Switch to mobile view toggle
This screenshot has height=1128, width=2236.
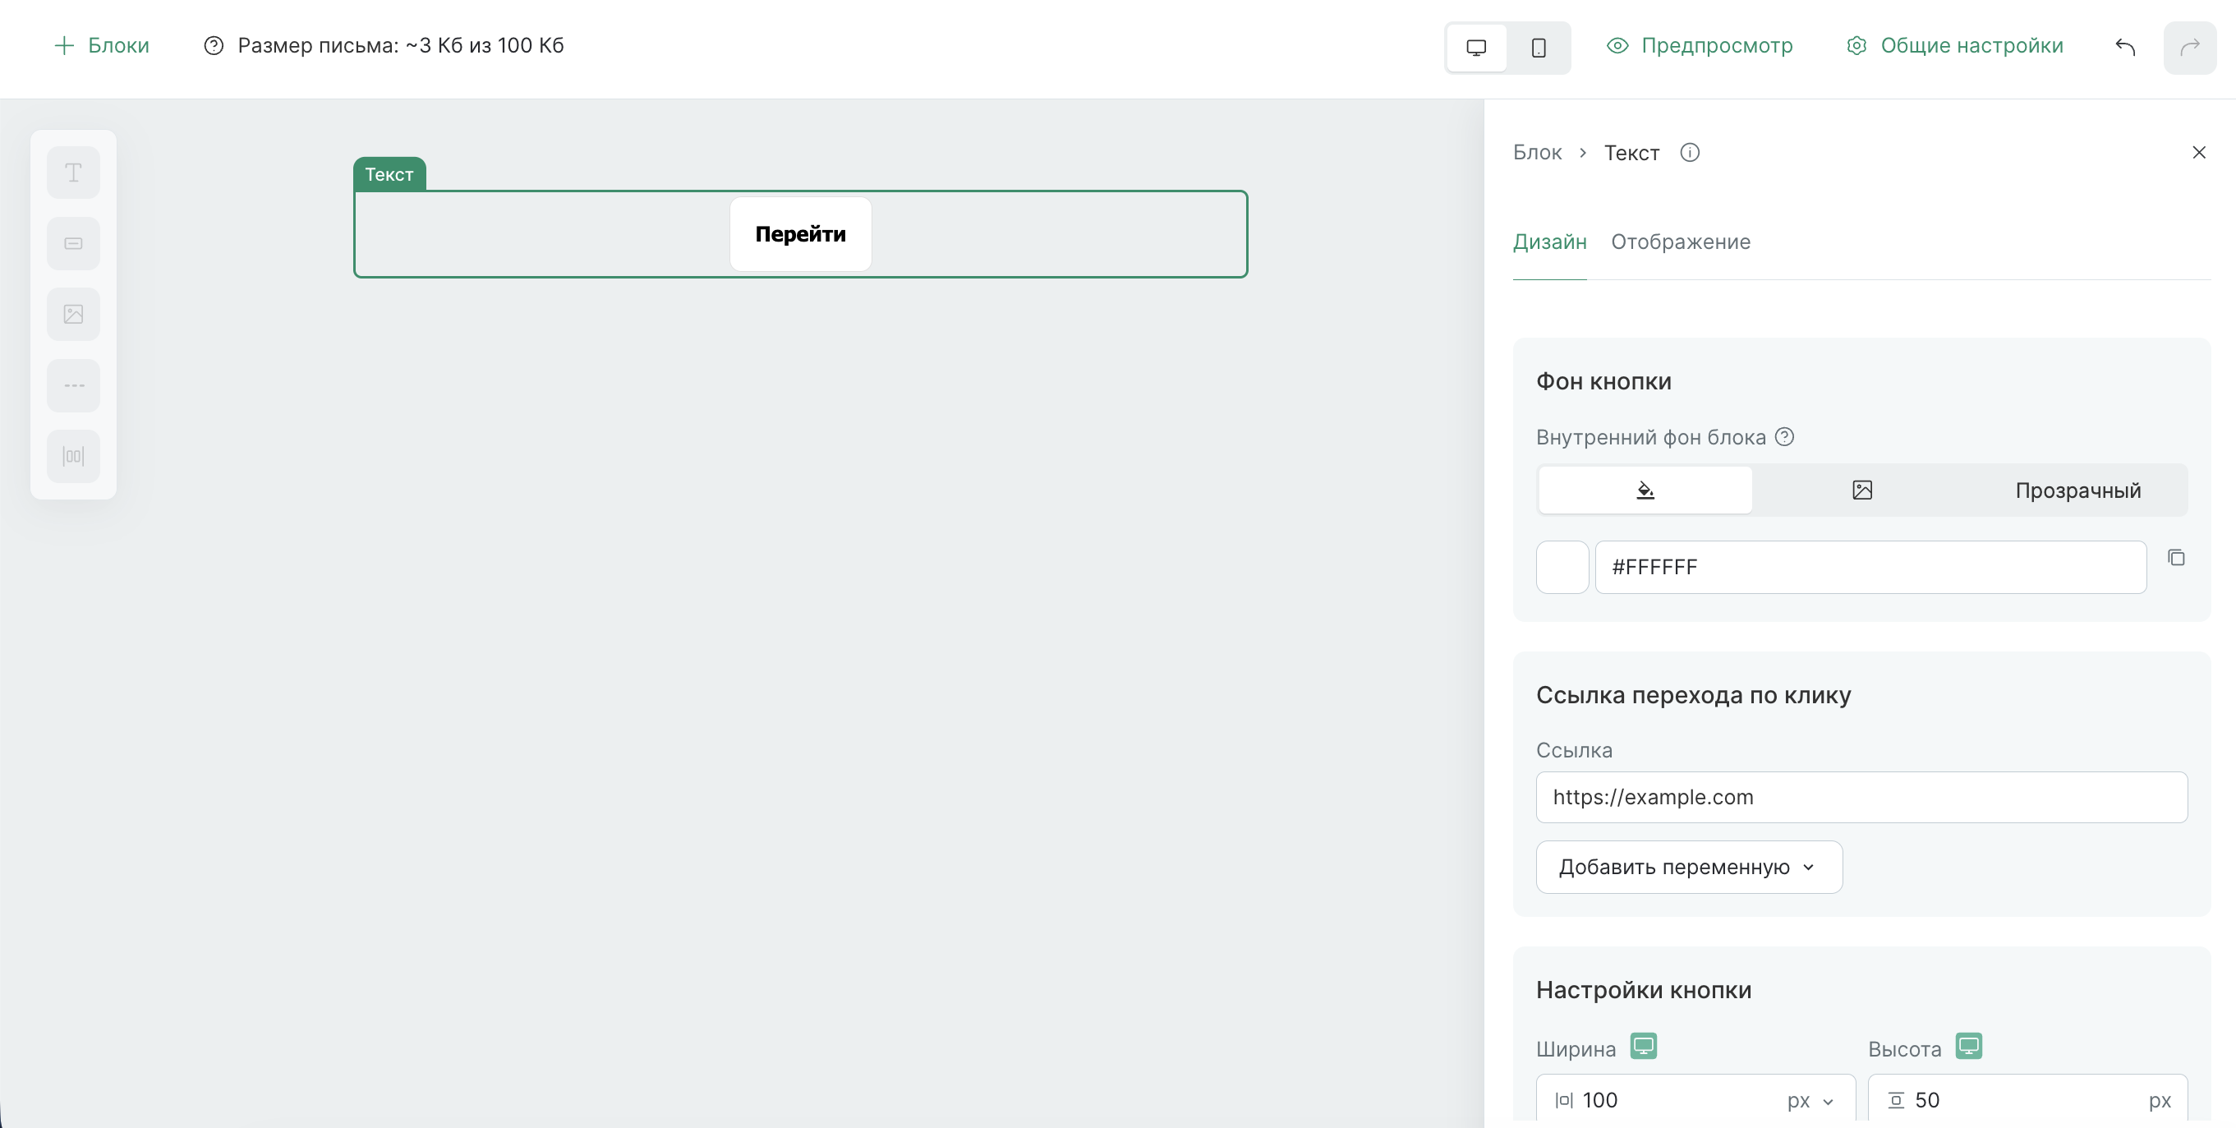point(1539,48)
